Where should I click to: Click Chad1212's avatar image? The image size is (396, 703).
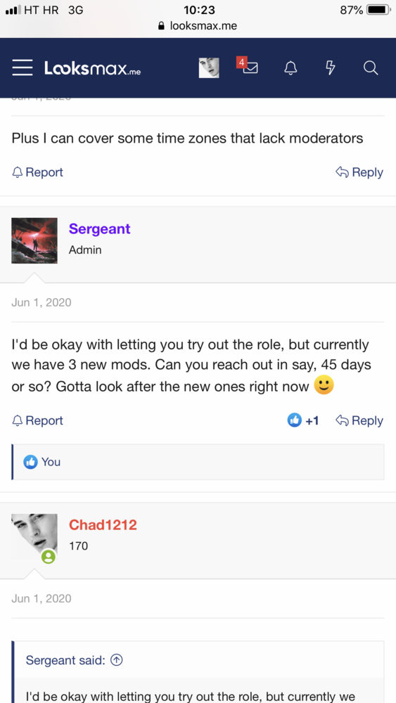pos(34,536)
